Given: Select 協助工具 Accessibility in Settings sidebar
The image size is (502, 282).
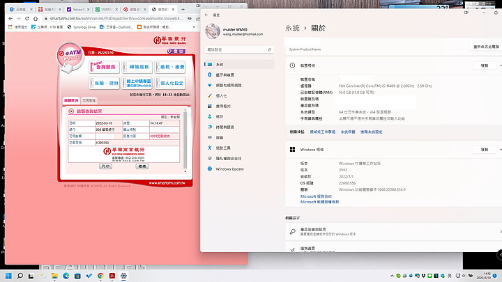Looking at the screenshot, I should click(239, 148).
